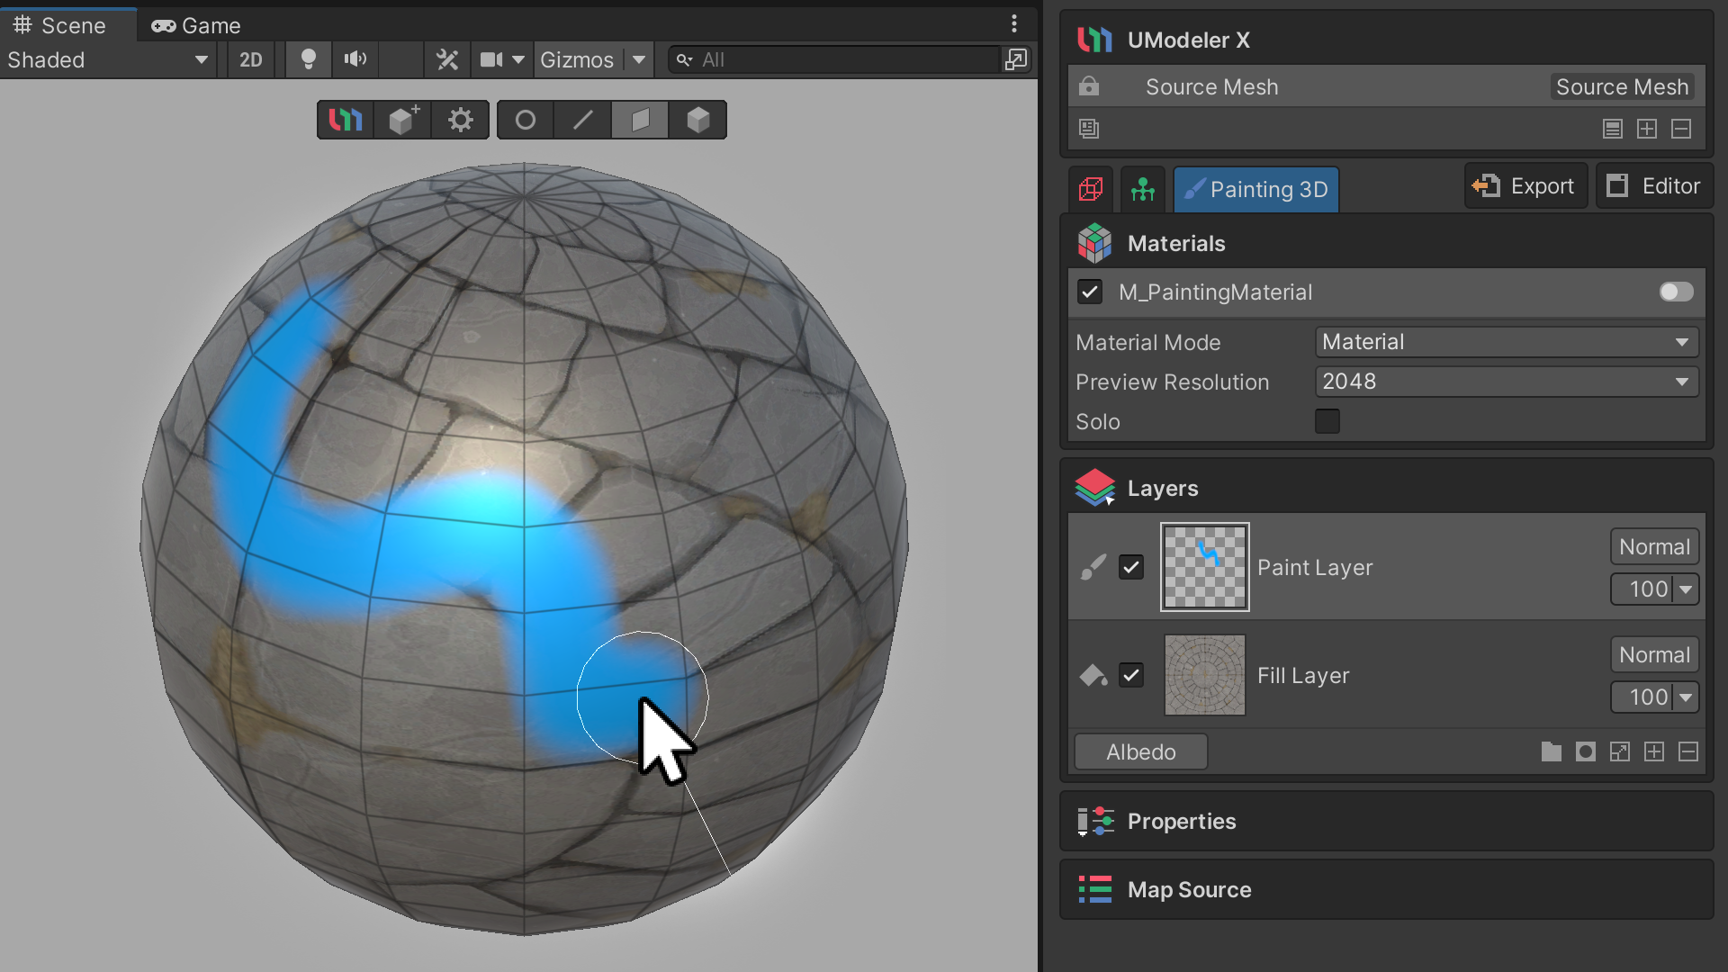Toggle scene lighting bulb icon

(x=308, y=59)
